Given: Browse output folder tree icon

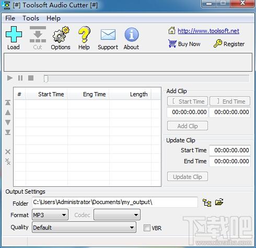Looking at the screenshot, I should (x=207, y=202).
